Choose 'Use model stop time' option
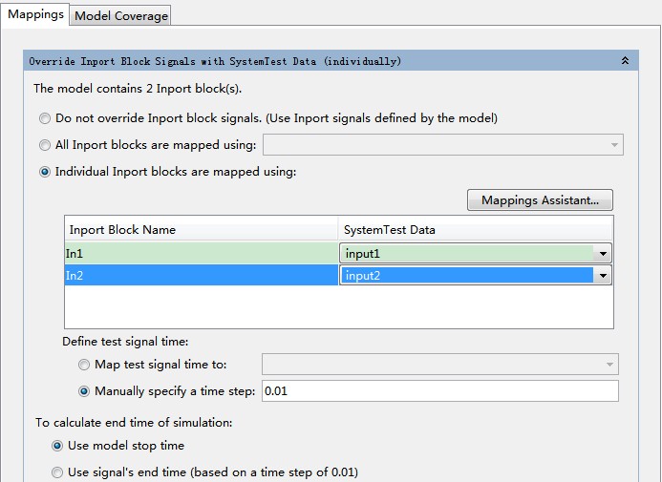 pyautogui.click(x=58, y=446)
